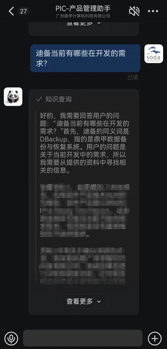Tap the unread count badge showing 27
The image size is (167, 349).
pyautogui.click(x=23, y=11)
